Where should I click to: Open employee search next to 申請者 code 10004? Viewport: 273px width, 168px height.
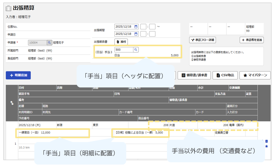tap(50, 42)
